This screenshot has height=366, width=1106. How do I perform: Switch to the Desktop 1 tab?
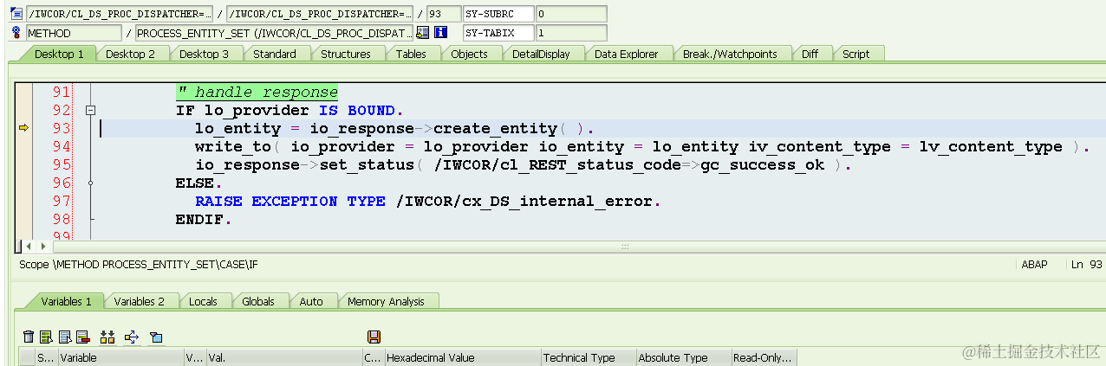pos(59,54)
